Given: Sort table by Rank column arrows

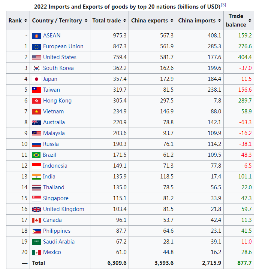Looking at the screenshot, I should [x=25, y=21].
